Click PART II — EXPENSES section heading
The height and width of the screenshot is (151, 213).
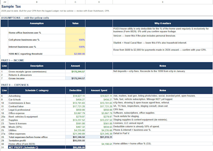click(15, 85)
